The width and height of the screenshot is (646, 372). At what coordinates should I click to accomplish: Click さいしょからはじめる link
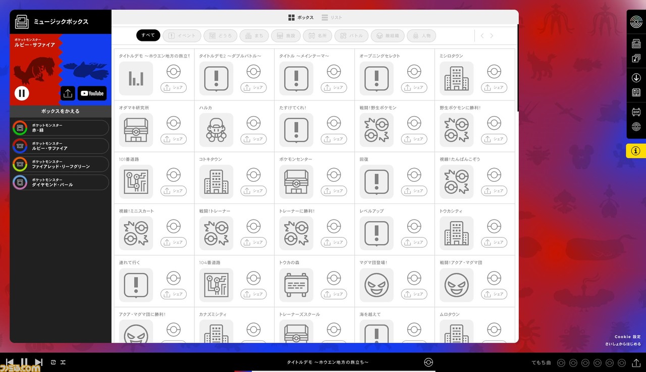click(x=623, y=344)
